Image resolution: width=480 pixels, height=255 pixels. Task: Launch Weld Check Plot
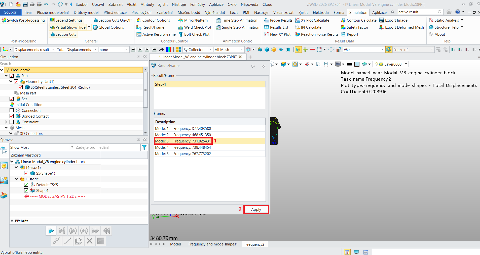pyautogui.click(x=195, y=27)
